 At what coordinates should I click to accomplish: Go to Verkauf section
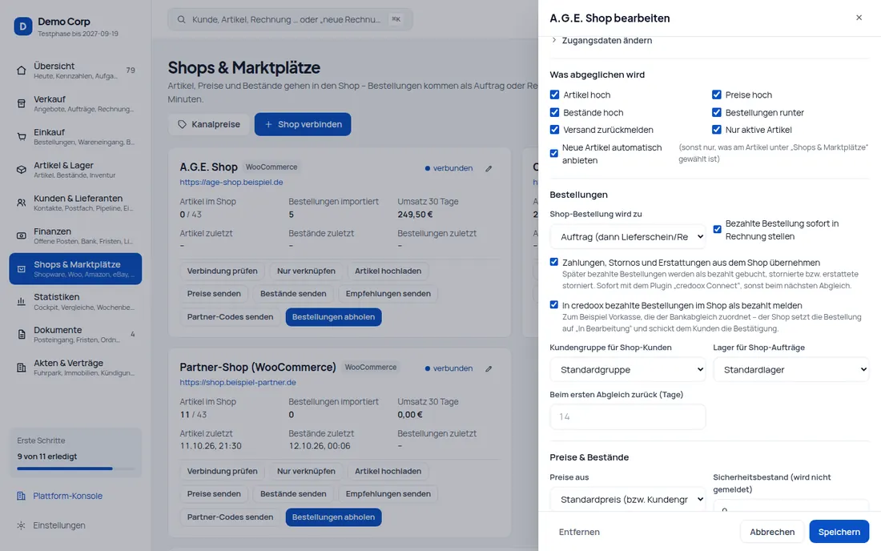pos(75,103)
